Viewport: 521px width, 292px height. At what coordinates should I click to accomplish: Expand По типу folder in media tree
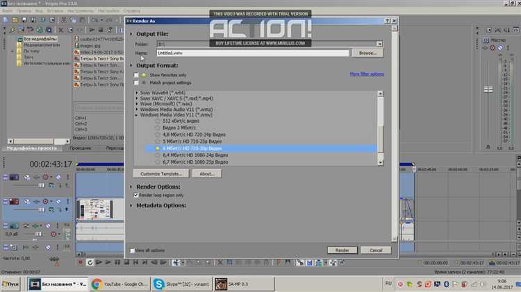(13, 51)
